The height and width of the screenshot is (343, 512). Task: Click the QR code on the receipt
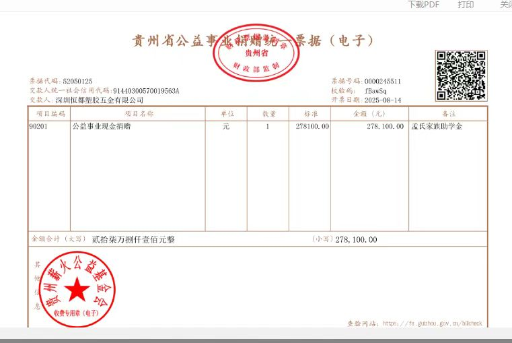(461, 75)
